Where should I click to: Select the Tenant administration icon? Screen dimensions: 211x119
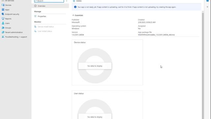tap(3, 32)
